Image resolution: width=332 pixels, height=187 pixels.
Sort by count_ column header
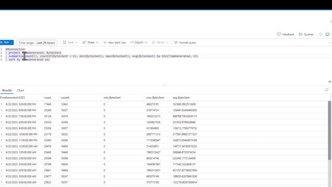(x=48, y=98)
